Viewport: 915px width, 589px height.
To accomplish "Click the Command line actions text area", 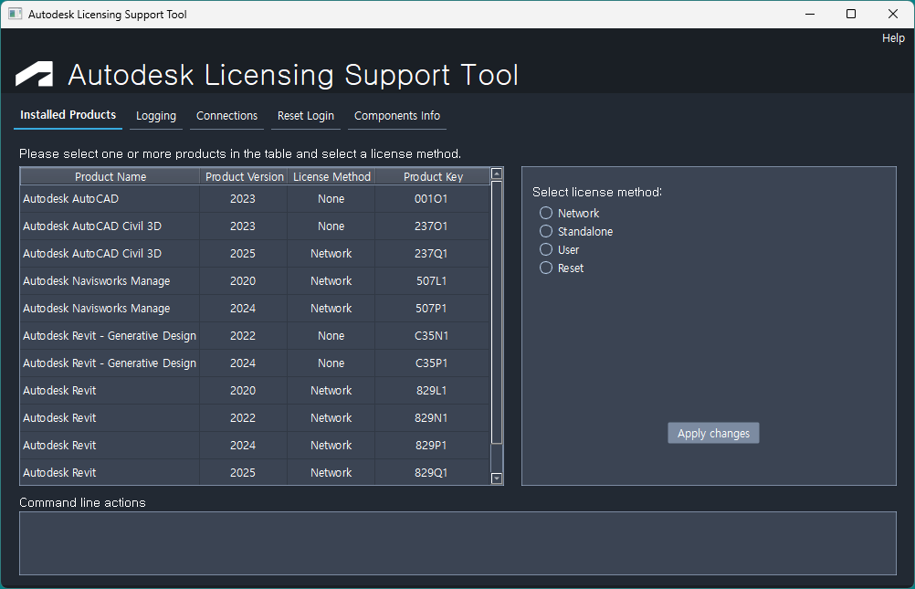I will 457,542.
